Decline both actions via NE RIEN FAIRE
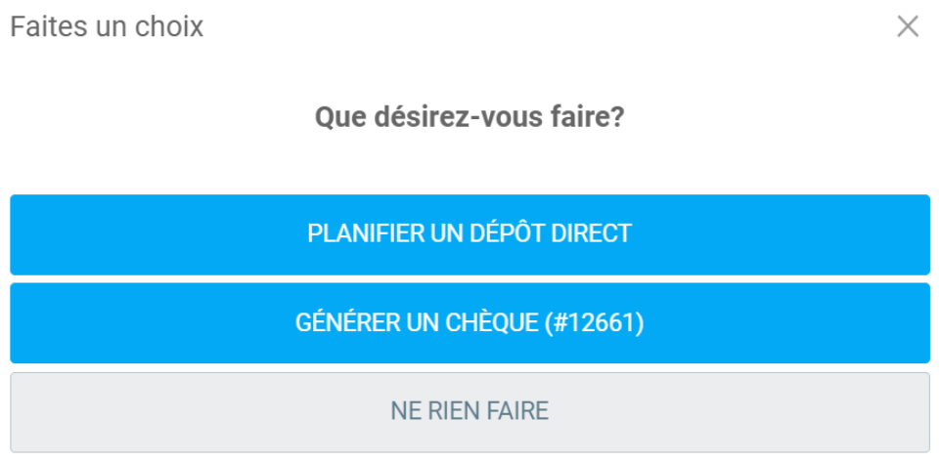The height and width of the screenshot is (462, 941). point(470,411)
